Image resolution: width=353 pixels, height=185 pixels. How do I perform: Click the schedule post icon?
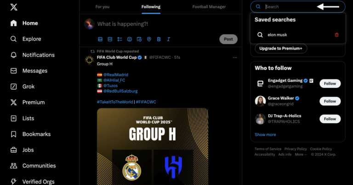pyautogui.click(x=139, y=39)
